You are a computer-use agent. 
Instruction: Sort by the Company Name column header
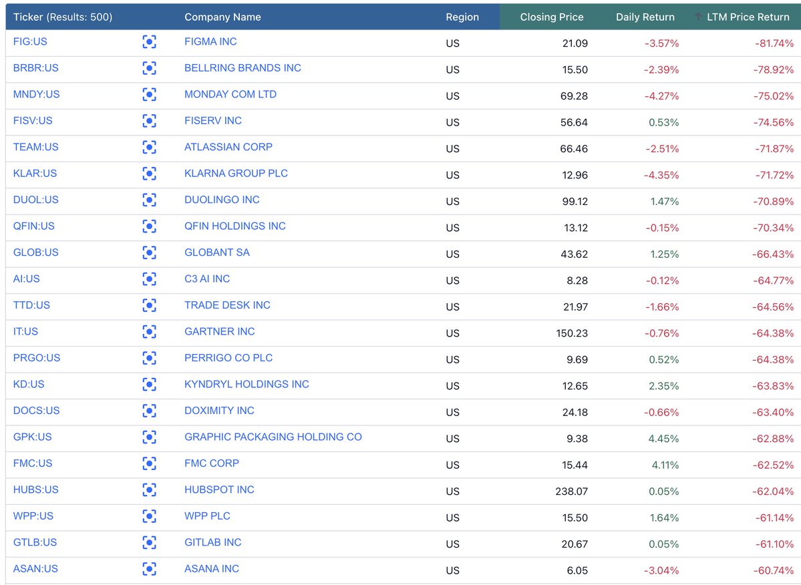222,17
